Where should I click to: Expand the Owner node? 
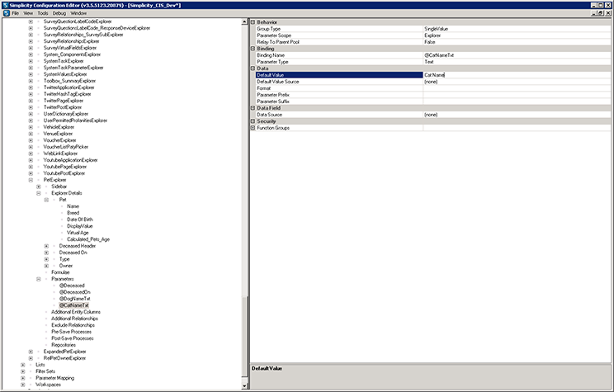tap(46, 266)
